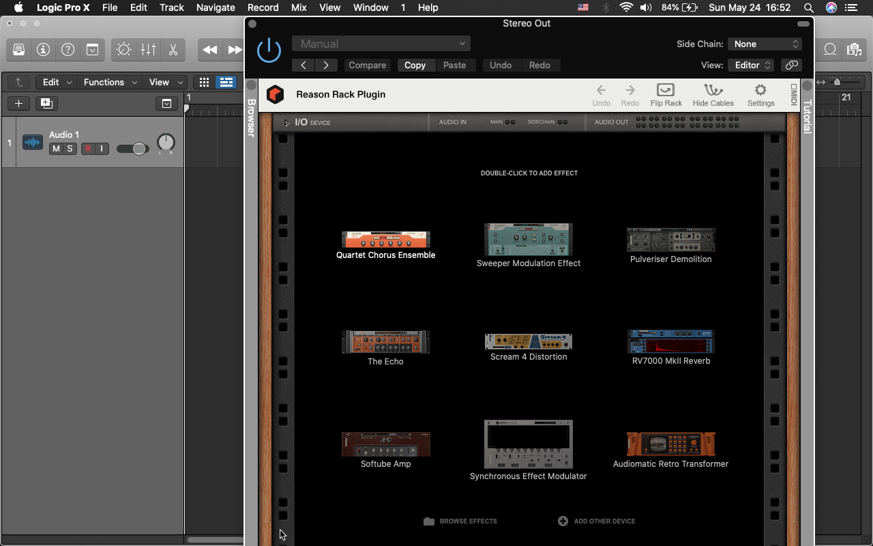Image resolution: width=873 pixels, height=546 pixels.
Task: Open Logic Library toolbar icon
Action: click(19, 50)
